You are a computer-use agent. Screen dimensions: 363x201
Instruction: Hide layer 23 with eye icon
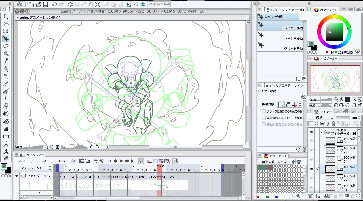pos(311,169)
